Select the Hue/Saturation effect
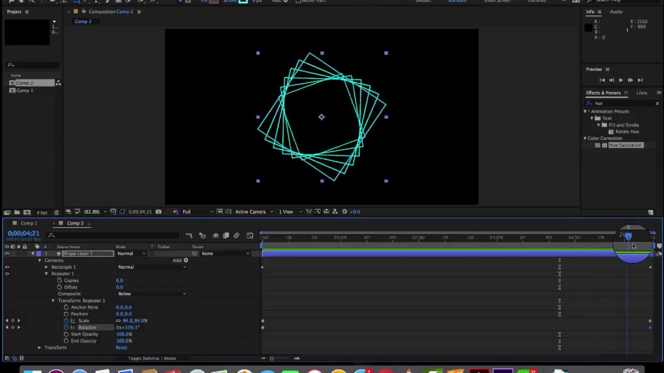Screen dimensions: 664x373 (x=625, y=145)
